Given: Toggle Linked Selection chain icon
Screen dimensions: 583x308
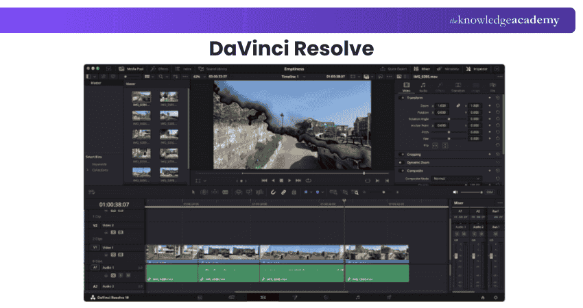Looking at the screenshot, I should point(284,192).
